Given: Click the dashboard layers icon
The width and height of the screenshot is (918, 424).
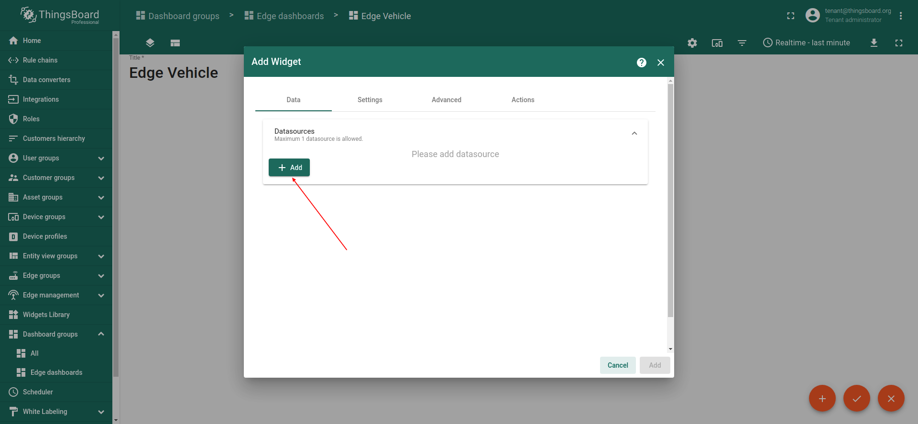Looking at the screenshot, I should click(x=150, y=43).
